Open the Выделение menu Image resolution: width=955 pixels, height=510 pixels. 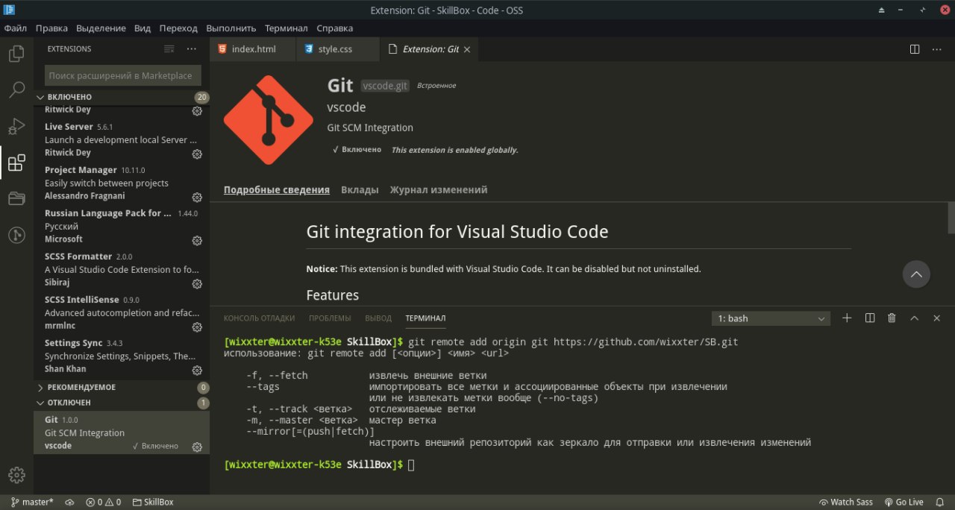tap(101, 28)
